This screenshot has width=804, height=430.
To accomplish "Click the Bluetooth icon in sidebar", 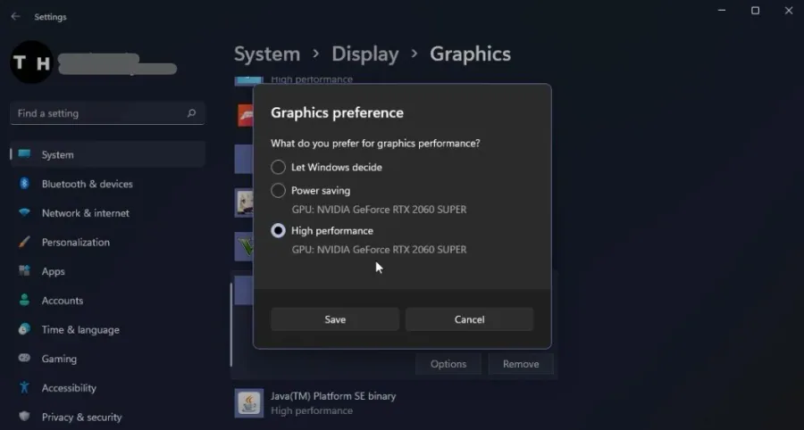I will click(24, 183).
